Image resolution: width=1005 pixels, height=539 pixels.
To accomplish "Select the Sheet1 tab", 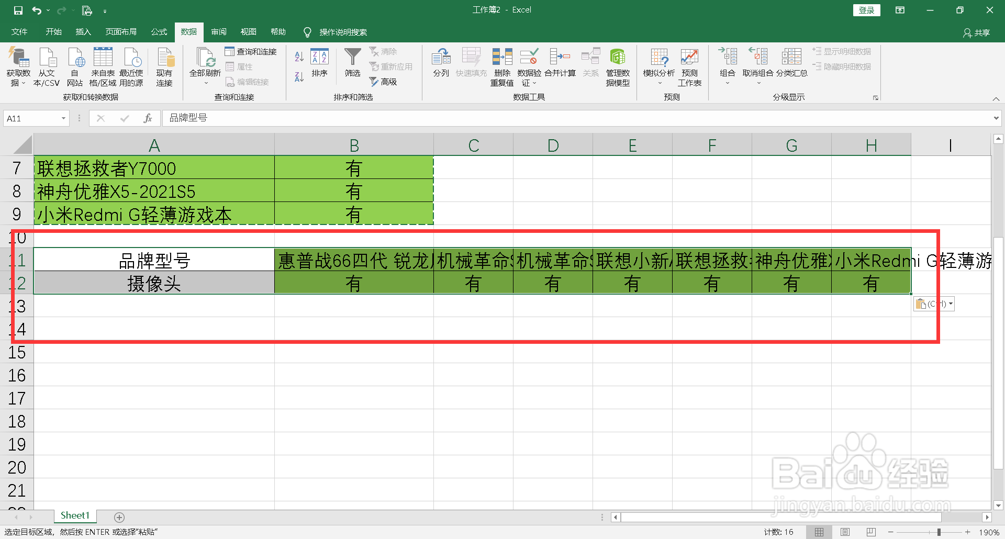I will click(75, 516).
